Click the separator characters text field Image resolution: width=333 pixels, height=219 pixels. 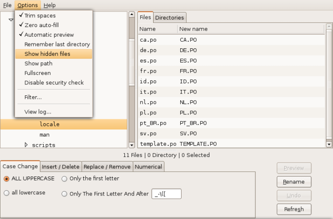pos(166,194)
